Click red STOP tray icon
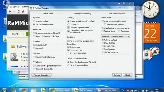 [128, 91]
